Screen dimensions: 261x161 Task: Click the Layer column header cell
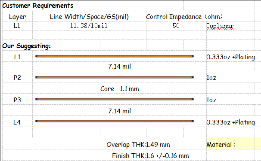[17, 16]
